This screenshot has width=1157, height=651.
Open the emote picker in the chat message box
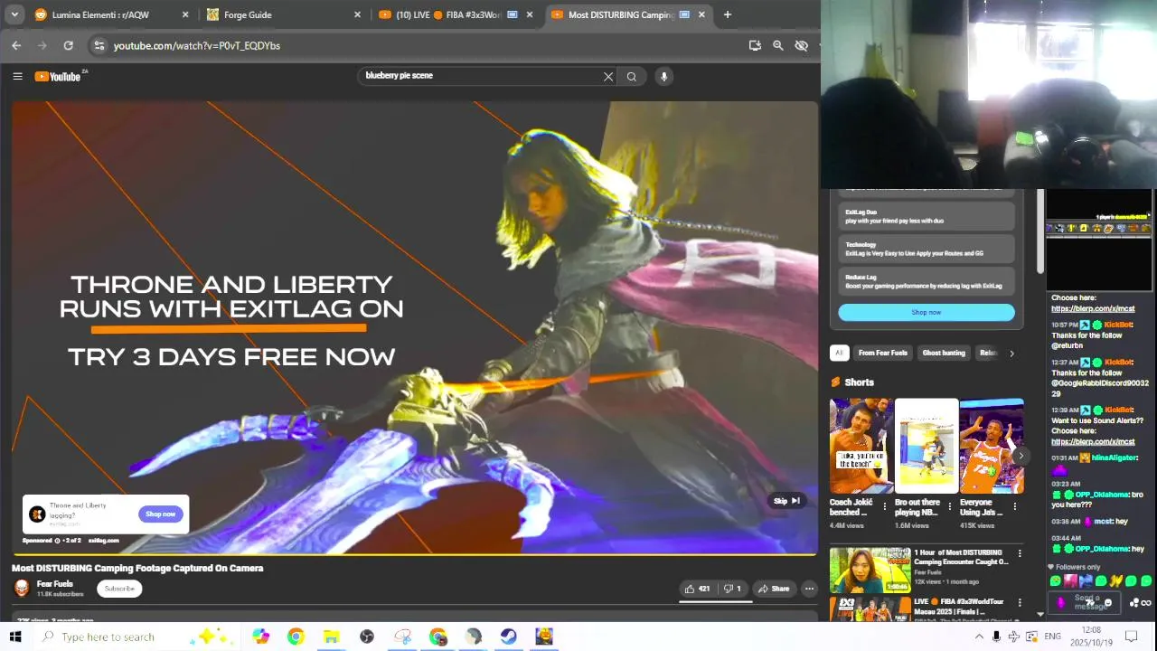(x=1108, y=603)
